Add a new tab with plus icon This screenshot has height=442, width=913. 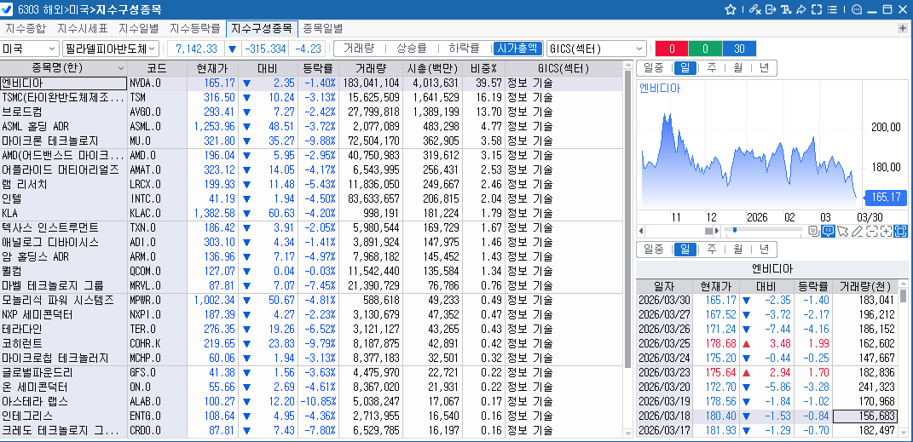point(903,28)
